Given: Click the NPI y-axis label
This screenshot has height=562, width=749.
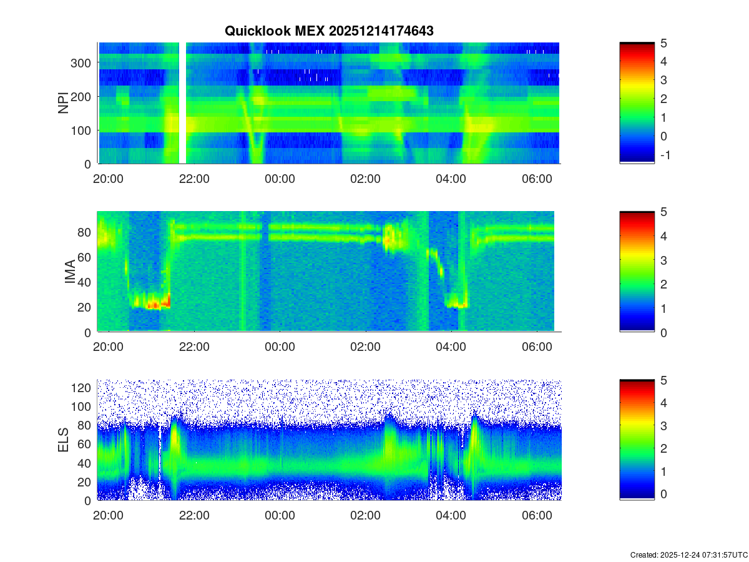Looking at the screenshot, I should tap(64, 103).
